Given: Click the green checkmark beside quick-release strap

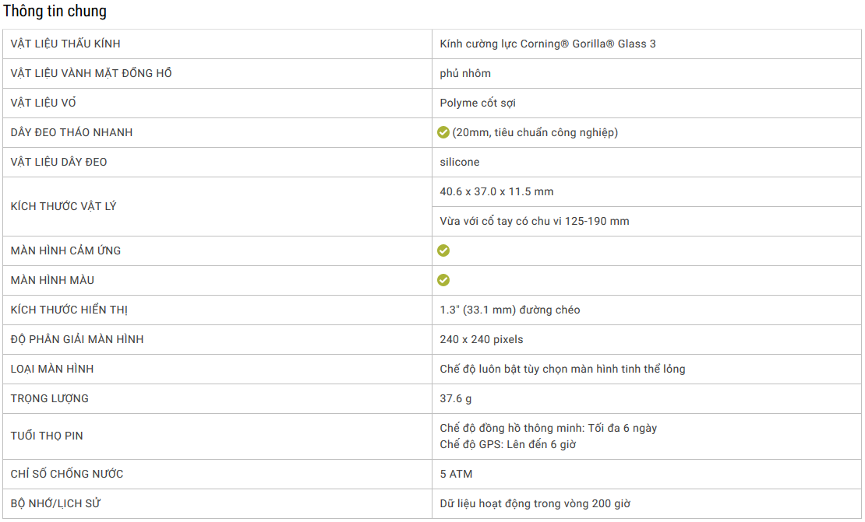Looking at the screenshot, I should click(443, 132).
